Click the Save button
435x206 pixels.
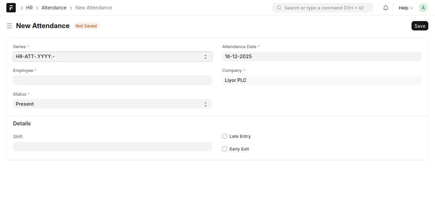(420, 26)
